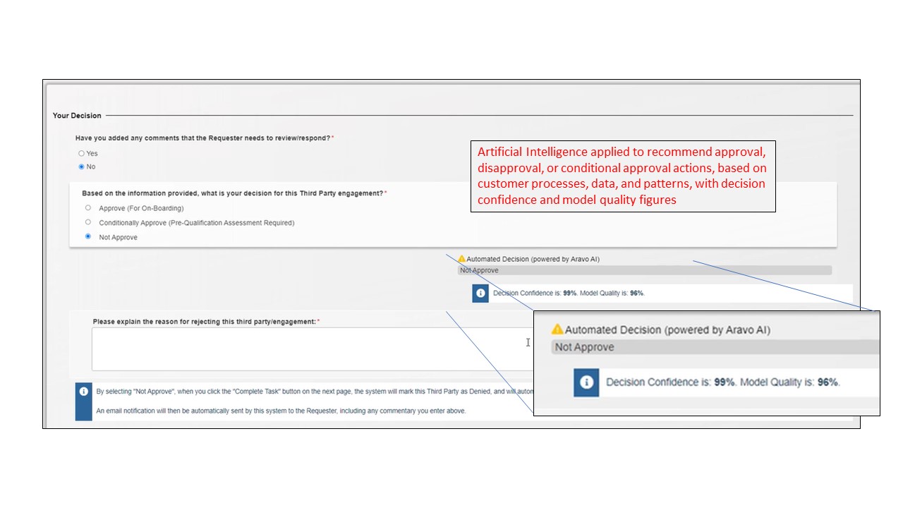Click the "By selecting Not Approve" notice sentence
This screenshot has height=508, width=903.
pyautogui.click(x=315, y=391)
